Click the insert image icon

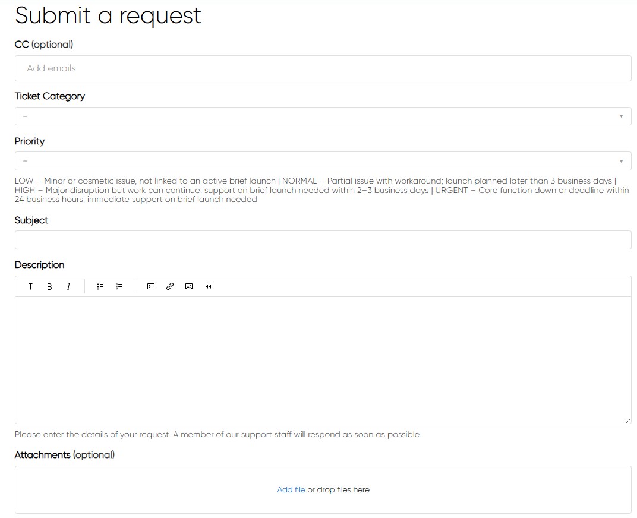(x=189, y=286)
